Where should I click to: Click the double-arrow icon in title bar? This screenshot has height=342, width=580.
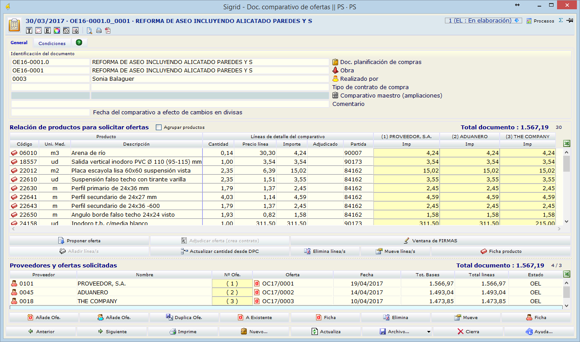pos(518,5)
